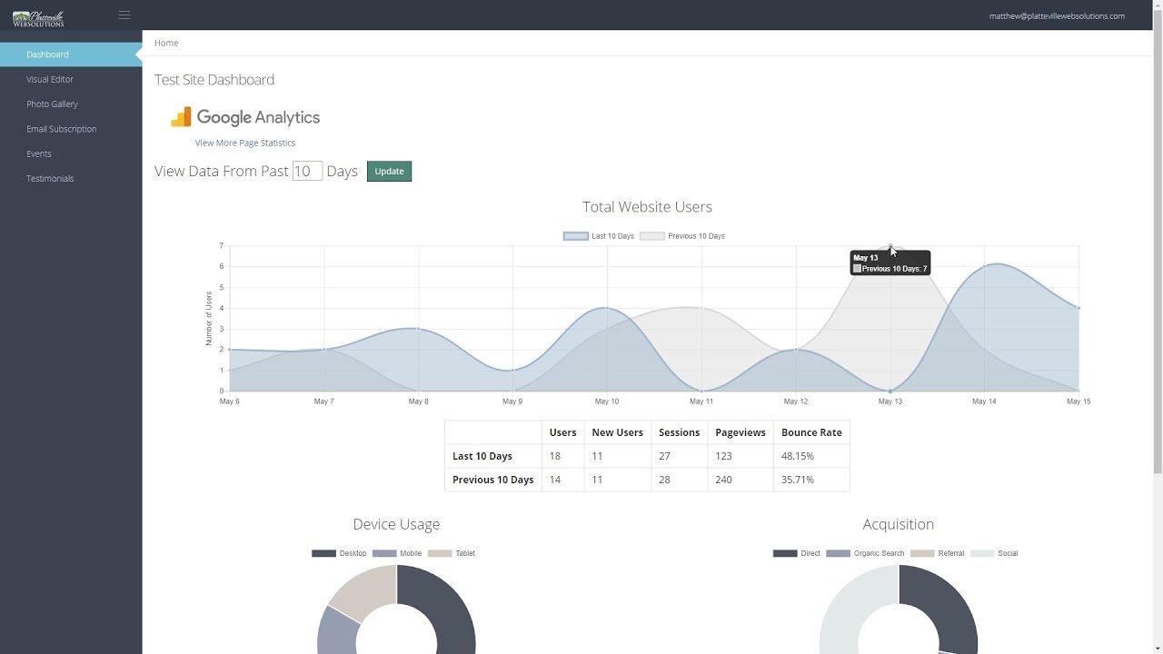
Task: Toggle Referral legend in Acquisition
Action: point(922,553)
